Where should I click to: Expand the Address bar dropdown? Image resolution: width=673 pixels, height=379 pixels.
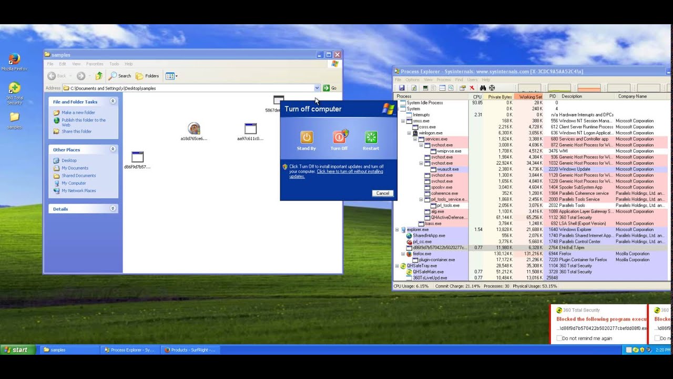tap(317, 88)
